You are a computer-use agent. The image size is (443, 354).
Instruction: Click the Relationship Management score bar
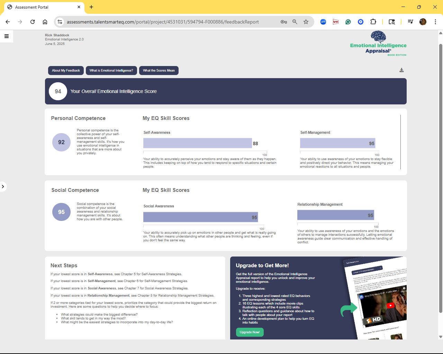(336, 215)
